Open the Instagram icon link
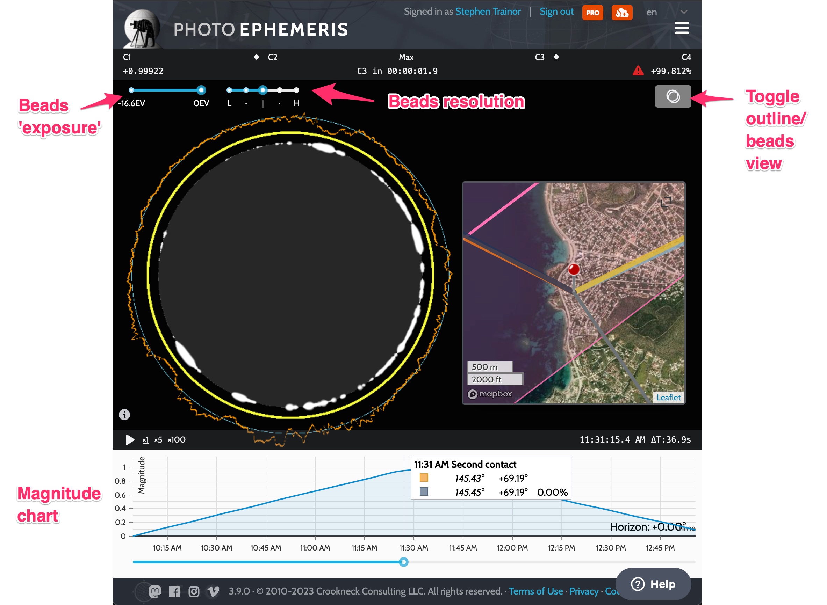The width and height of the screenshot is (827, 605). click(x=194, y=591)
